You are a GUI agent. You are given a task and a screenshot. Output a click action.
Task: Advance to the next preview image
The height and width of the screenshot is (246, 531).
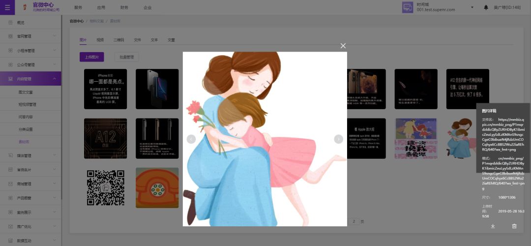pyautogui.click(x=338, y=139)
